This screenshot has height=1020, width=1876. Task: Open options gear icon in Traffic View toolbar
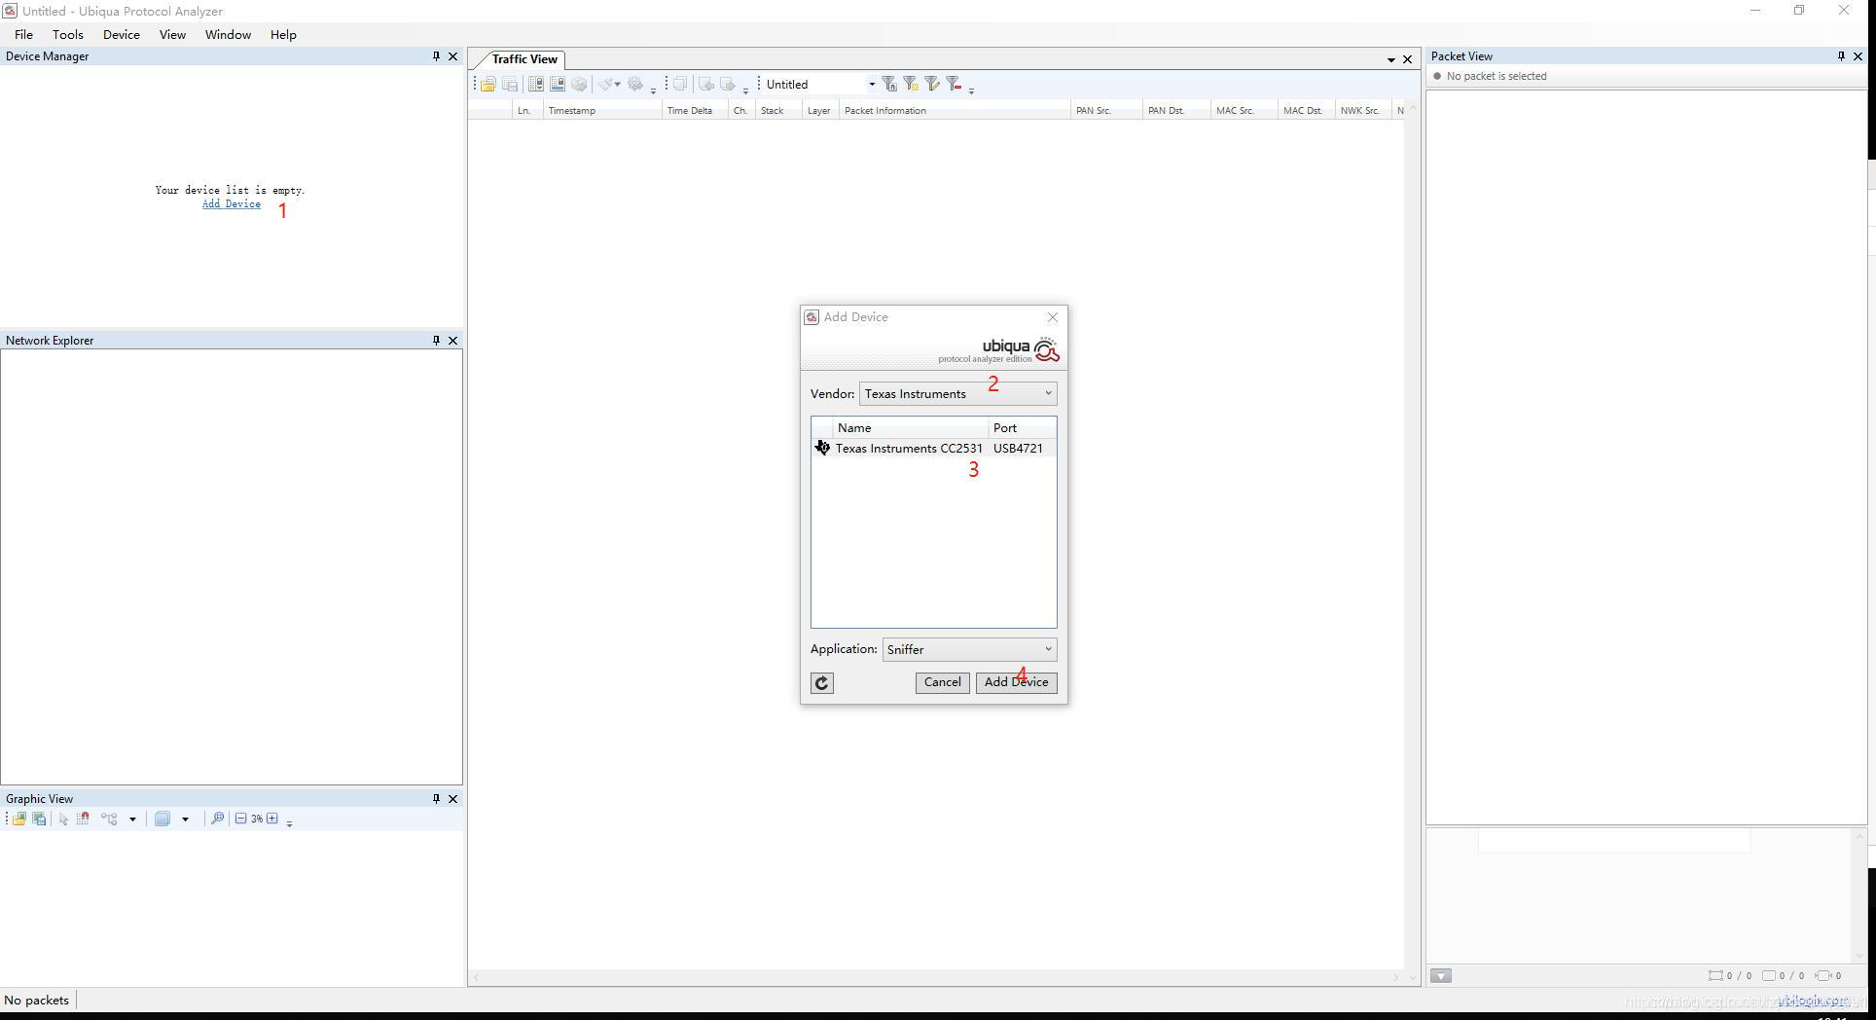pos(635,85)
